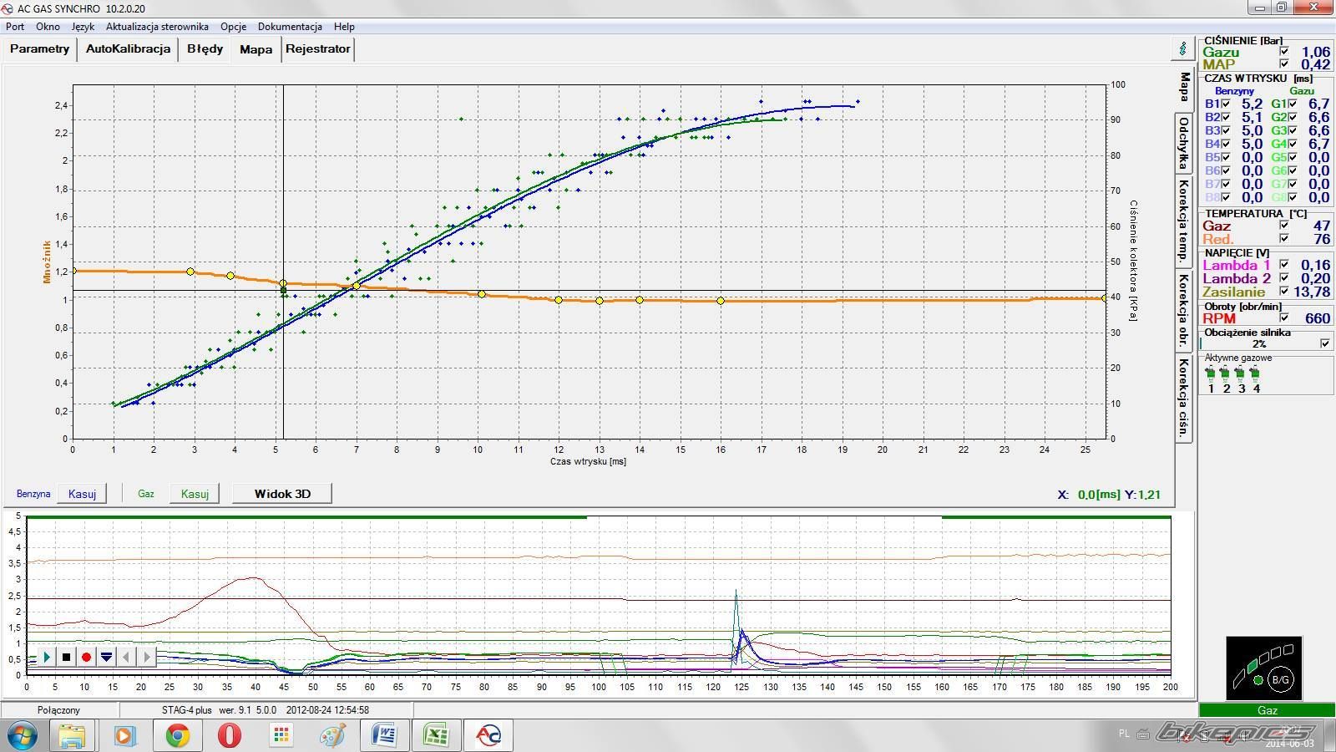Select yellow multiplier point at 16 ms
The width and height of the screenshot is (1336, 752).
click(721, 301)
